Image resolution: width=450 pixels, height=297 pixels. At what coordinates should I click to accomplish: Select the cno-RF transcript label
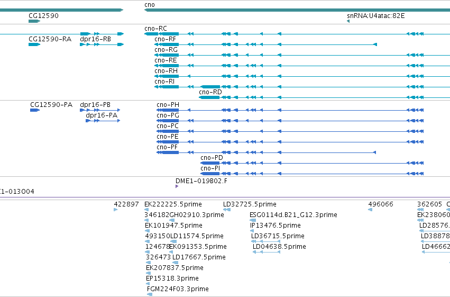[165, 39]
